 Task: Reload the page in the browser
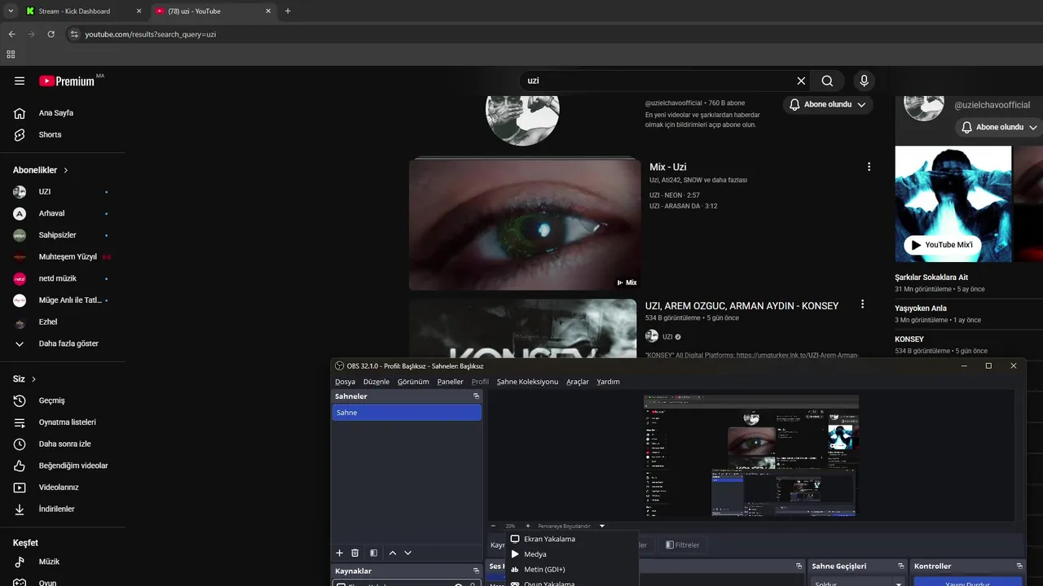click(x=51, y=34)
